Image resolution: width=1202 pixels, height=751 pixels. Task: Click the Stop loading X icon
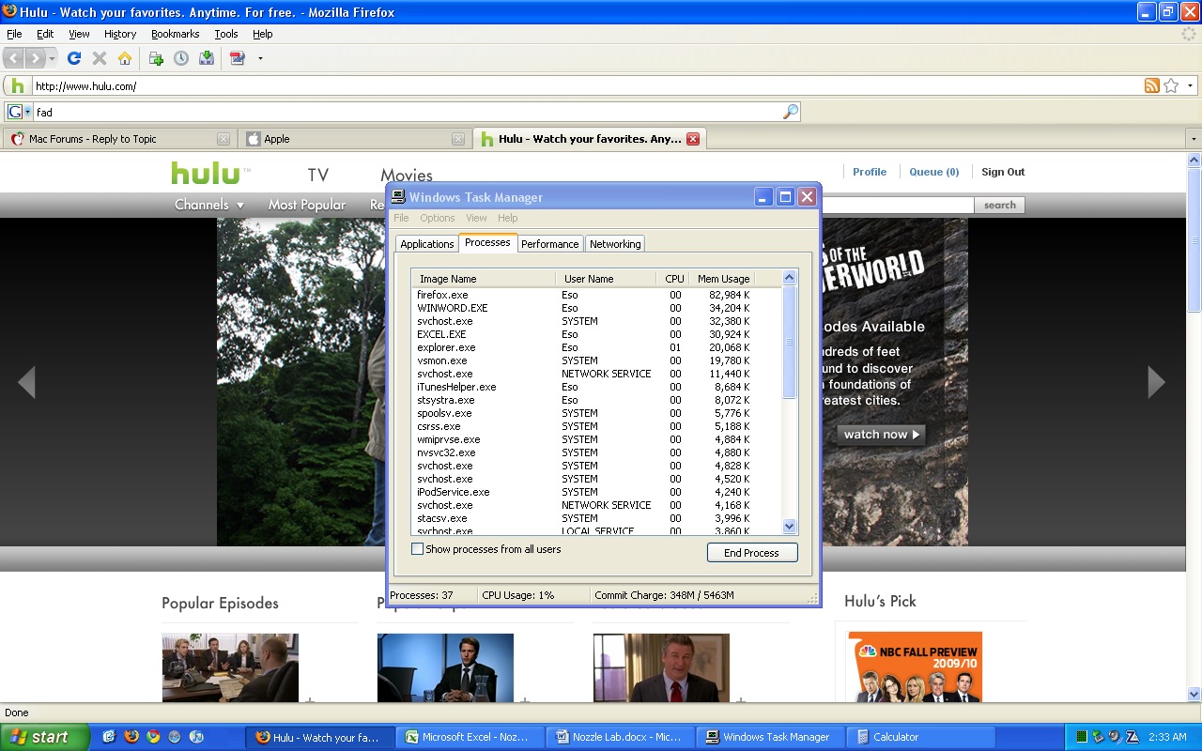[x=100, y=58]
